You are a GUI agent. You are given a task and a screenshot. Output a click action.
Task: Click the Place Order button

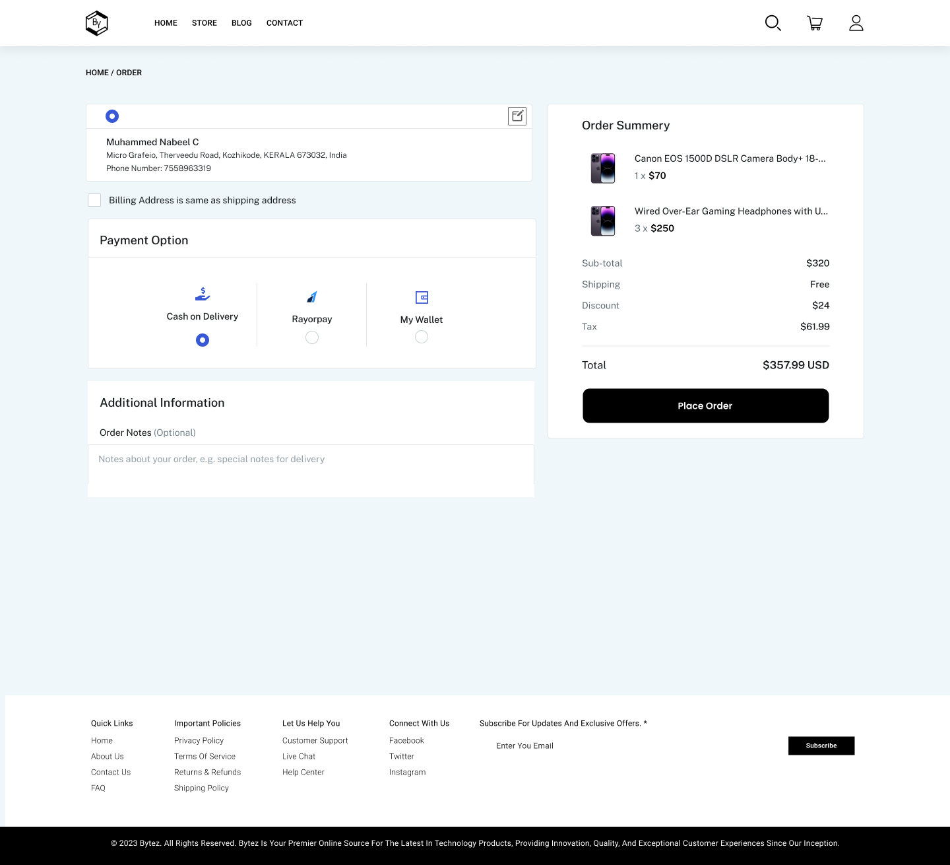[x=706, y=405]
